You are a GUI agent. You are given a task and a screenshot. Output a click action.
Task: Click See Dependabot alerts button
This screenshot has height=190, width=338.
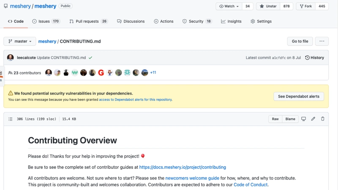click(x=299, y=96)
